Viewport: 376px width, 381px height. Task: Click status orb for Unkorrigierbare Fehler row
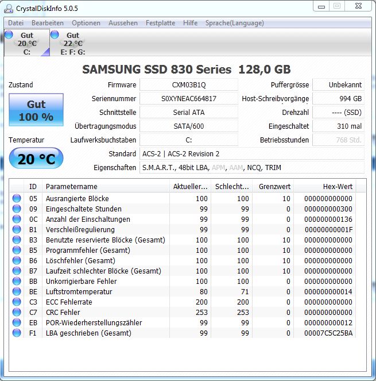pyautogui.click(x=17, y=281)
